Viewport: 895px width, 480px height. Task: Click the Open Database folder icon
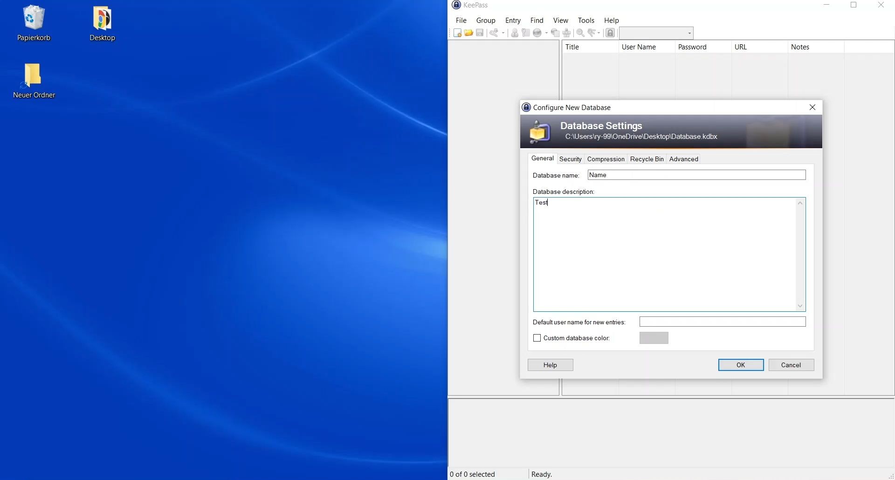click(468, 33)
